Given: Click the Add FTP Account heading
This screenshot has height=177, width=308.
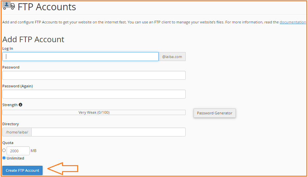Looking at the screenshot, I should coord(33,40).
